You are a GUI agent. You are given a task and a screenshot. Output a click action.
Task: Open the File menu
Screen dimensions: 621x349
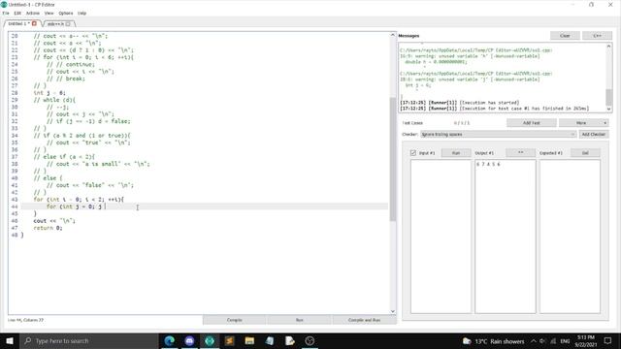tap(6, 13)
